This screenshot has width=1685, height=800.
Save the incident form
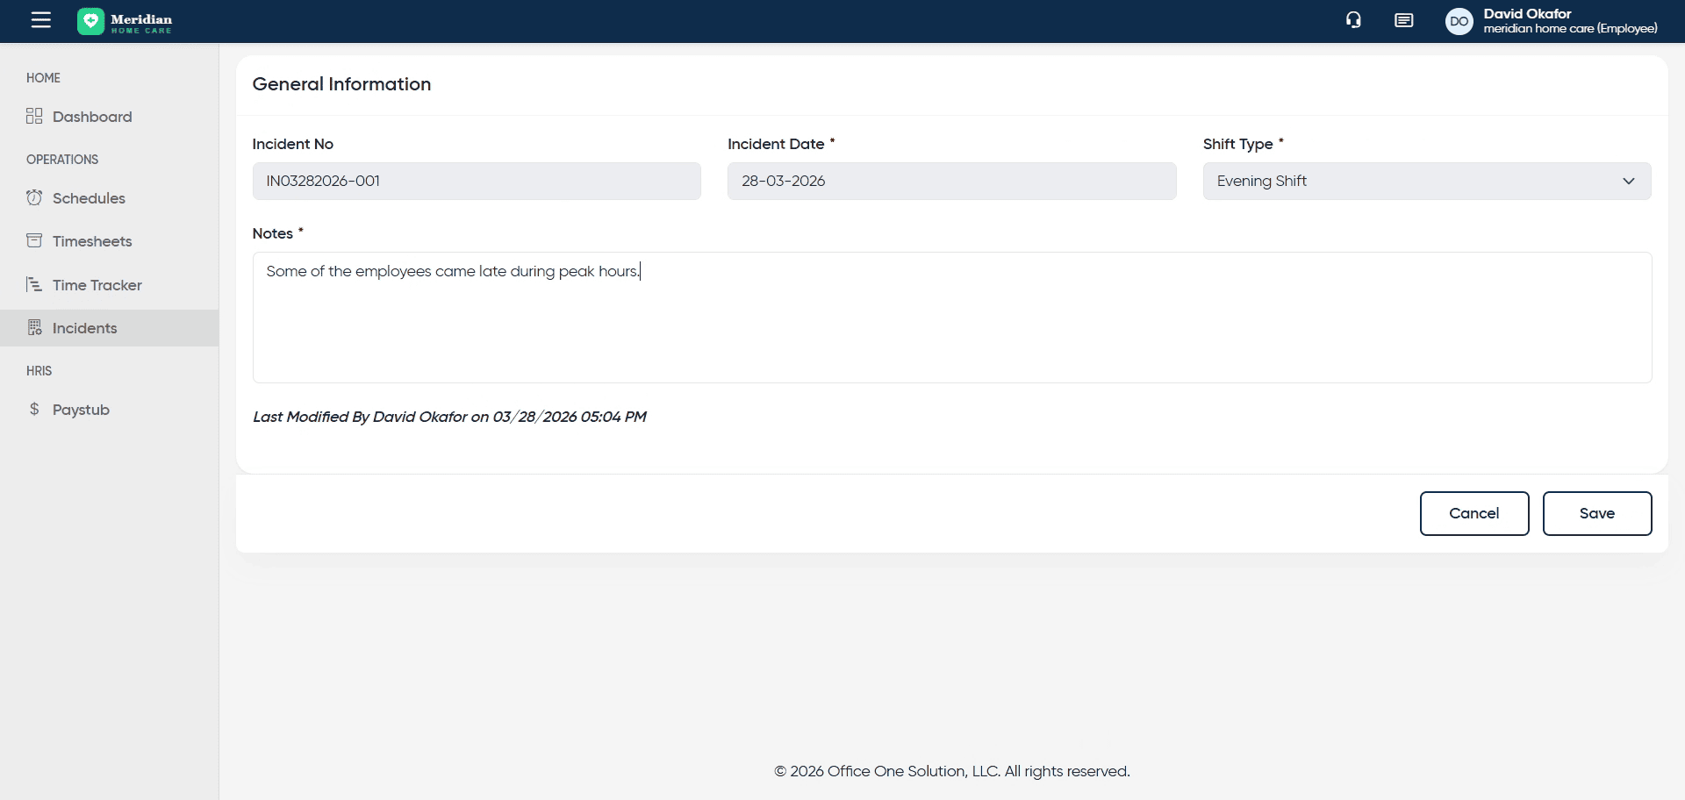(x=1596, y=513)
